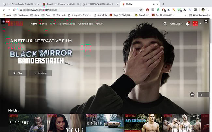Click the browser forward arrow
The image size is (212, 132).
pos(9,10)
